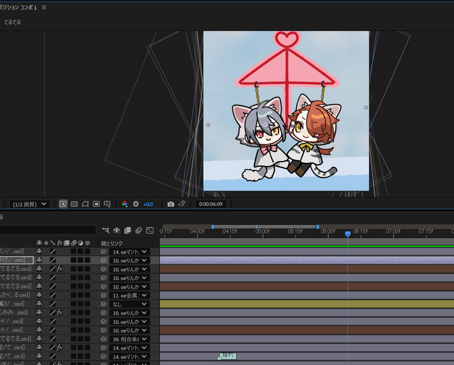
Task: Toggle the hide shy layers timeline icon
Action: pyautogui.click(x=116, y=230)
